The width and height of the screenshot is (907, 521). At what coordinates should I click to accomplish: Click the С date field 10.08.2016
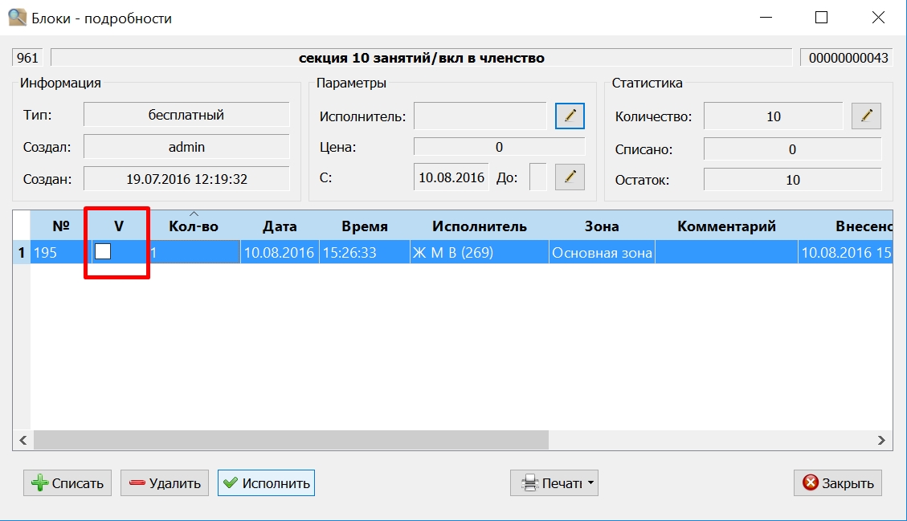click(451, 177)
